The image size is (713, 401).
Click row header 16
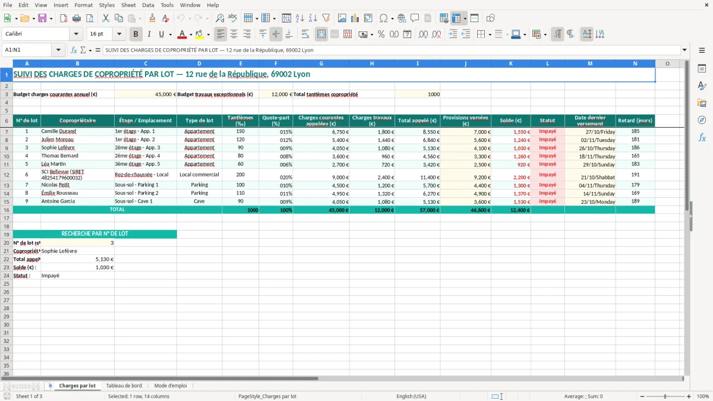point(7,210)
